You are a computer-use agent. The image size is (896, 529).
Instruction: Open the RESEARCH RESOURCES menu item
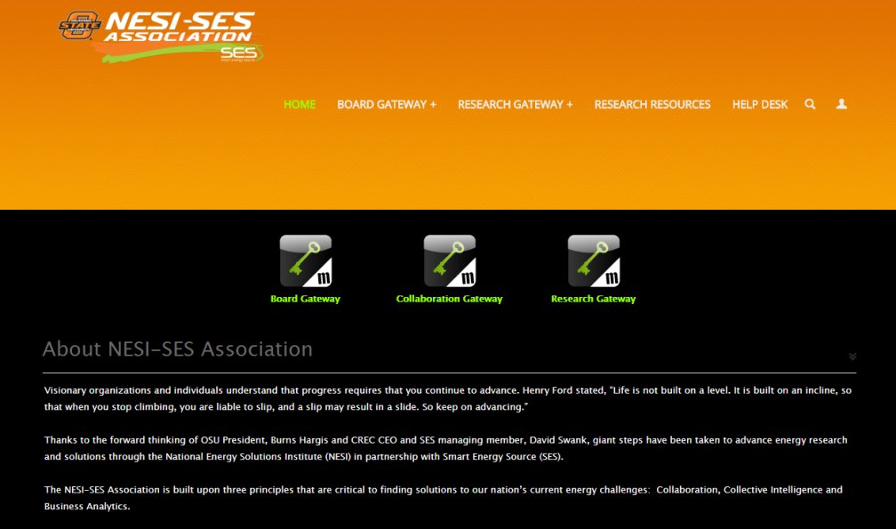pos(652,104)
